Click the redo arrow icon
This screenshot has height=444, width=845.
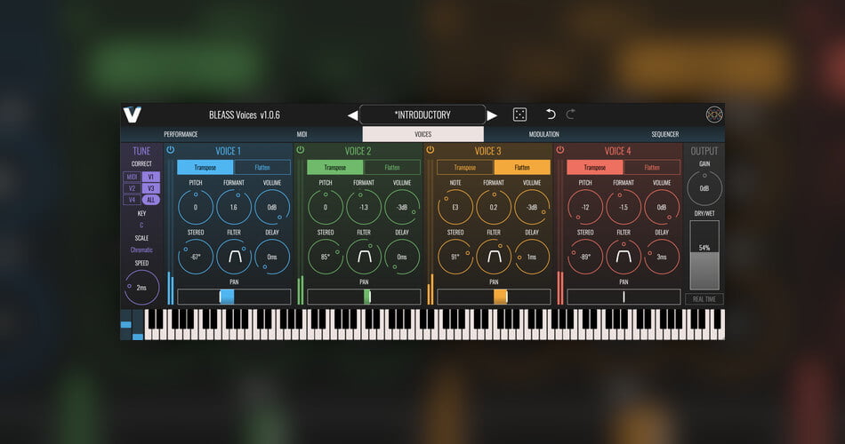click(571, 115)
